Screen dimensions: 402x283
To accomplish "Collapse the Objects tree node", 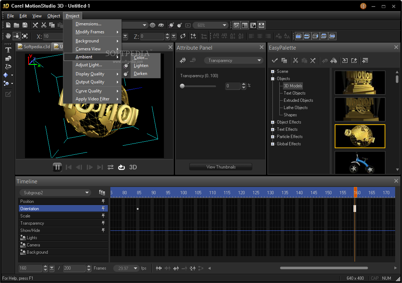I will [272, 79].
